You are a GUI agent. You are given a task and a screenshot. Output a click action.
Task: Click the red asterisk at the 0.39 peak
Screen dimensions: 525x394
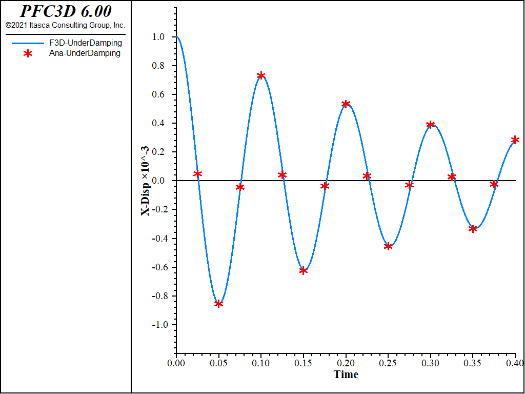tap(431, 125)
